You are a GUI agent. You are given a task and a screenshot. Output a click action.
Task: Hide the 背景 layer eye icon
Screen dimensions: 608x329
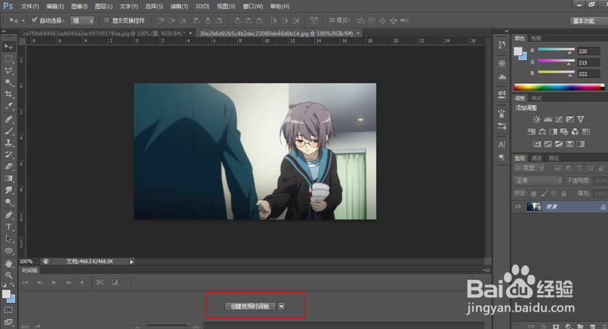click(x=518, y=207)
